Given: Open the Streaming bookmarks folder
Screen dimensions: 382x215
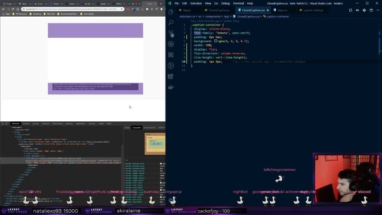Looking at the screenshot, I should (35, 14).
